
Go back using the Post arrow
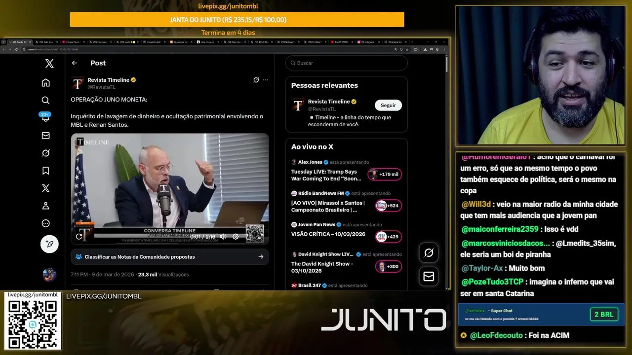[x=75, y=63]
